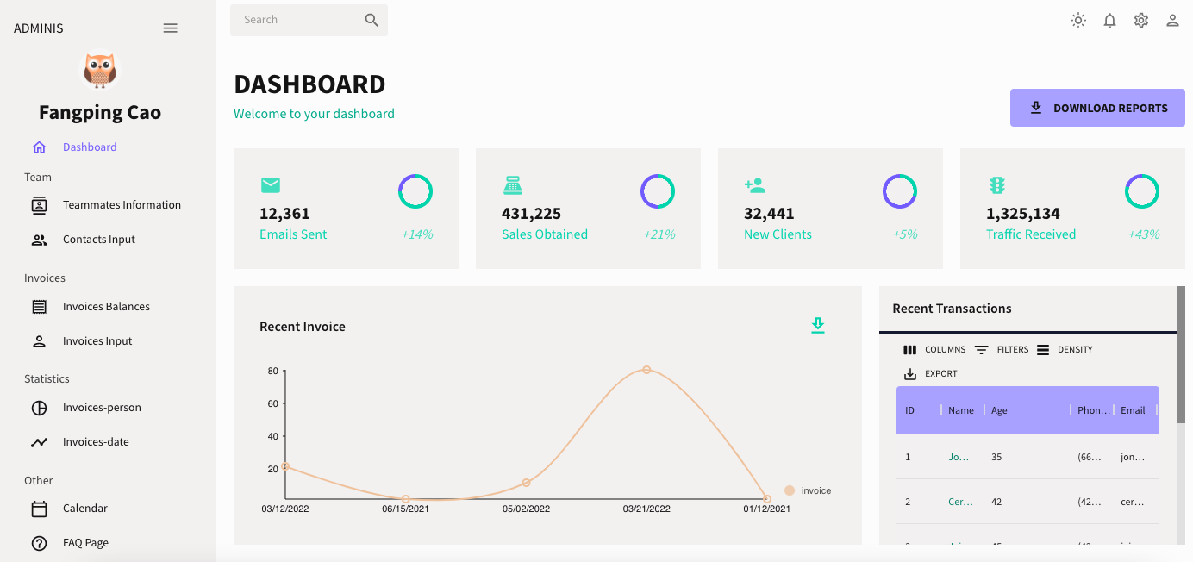This screenshot has height=562, width=1193.
Task: Click the Contacts Input people icon
Action: point(39,240)
